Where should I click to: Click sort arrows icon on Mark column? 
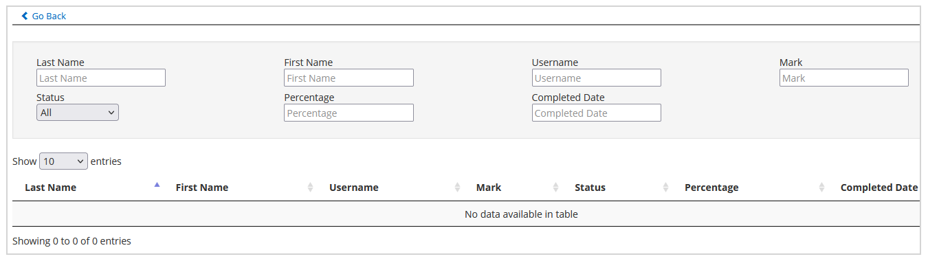pyautogui.click(x=556, y=188)
